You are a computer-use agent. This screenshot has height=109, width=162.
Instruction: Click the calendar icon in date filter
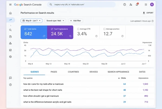click(23, 21)
